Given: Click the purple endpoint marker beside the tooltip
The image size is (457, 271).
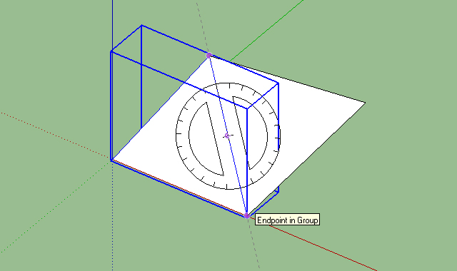Looking at the screenshot, I should 246,215.
